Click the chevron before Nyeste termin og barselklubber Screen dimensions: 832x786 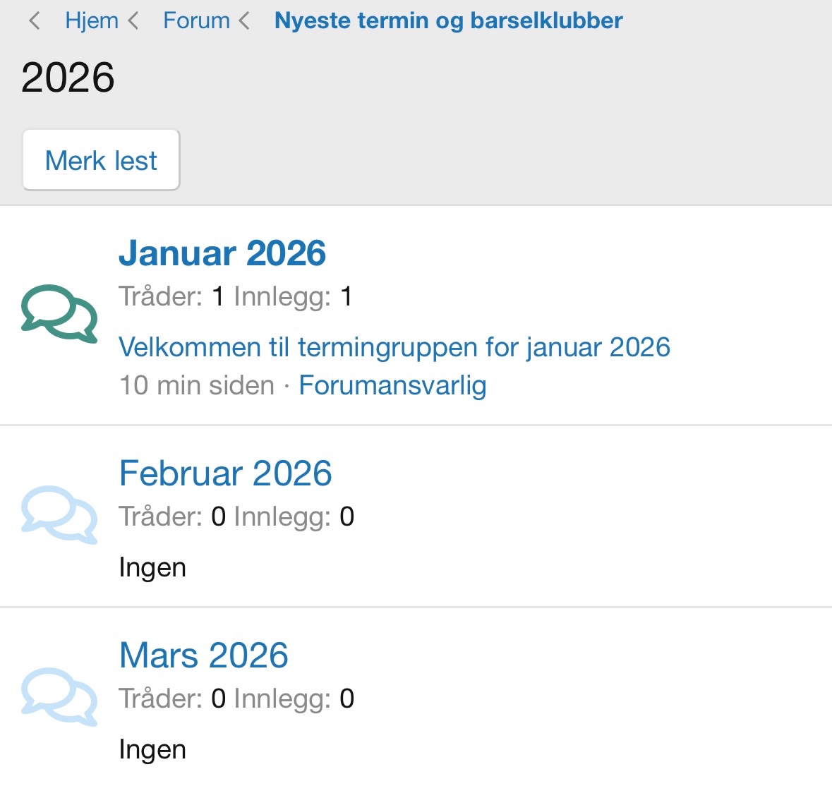coord(244,21)
